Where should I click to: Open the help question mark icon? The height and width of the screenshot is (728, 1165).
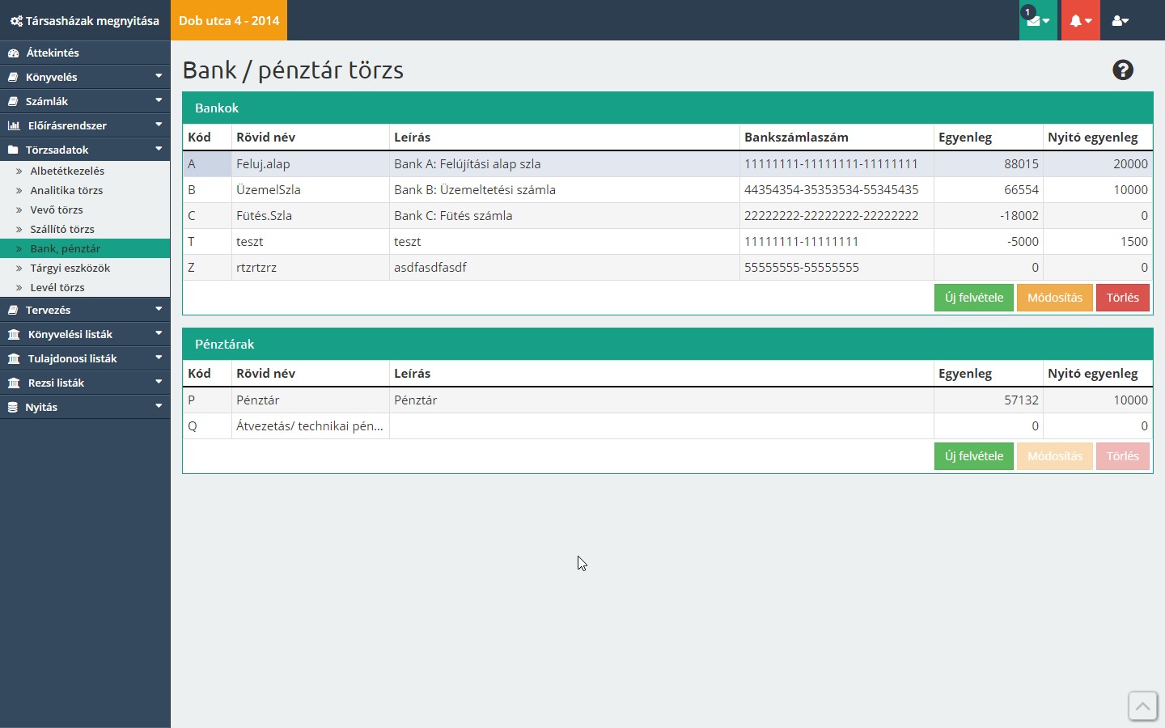point(1122,70)
